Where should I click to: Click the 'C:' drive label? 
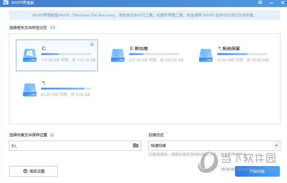click(44, 49)
